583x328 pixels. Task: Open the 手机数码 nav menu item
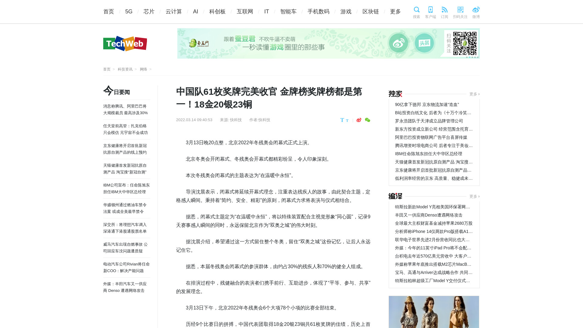(x=318, y=12)
